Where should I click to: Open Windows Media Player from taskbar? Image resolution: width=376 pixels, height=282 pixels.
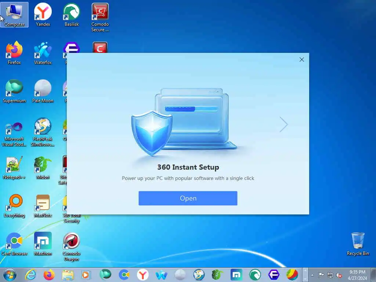(86, 275)
